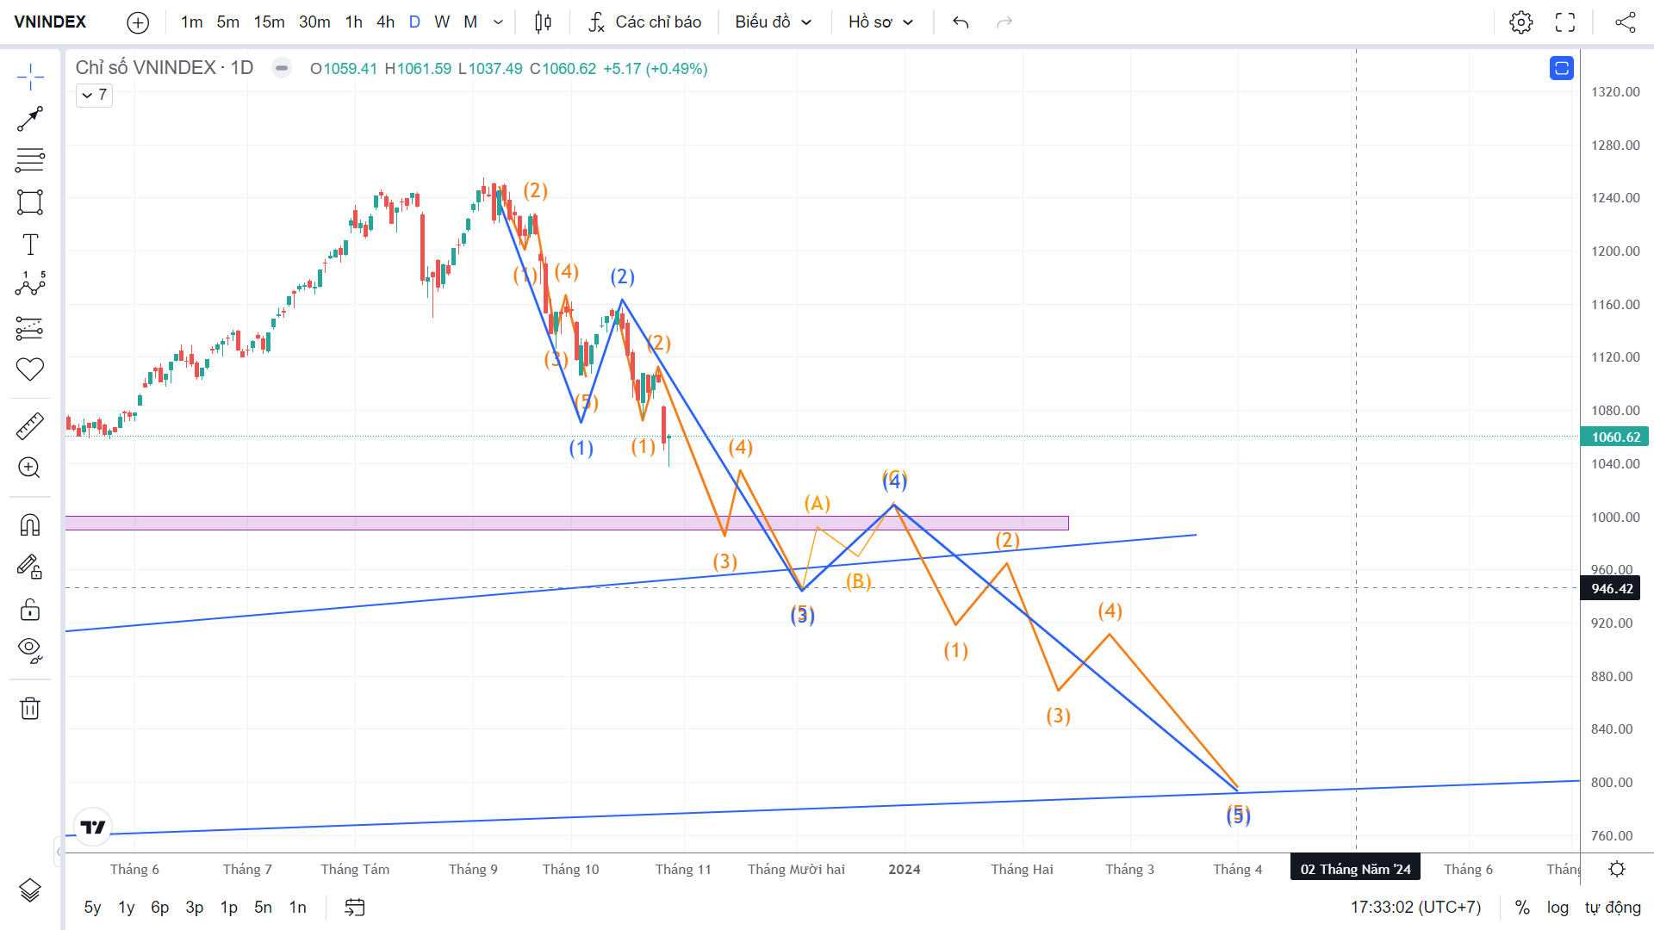The height and width of the screenshot is (930, 1654).
Task: Click the VNINDEX symbol search
Action: (x=50, y=22)
